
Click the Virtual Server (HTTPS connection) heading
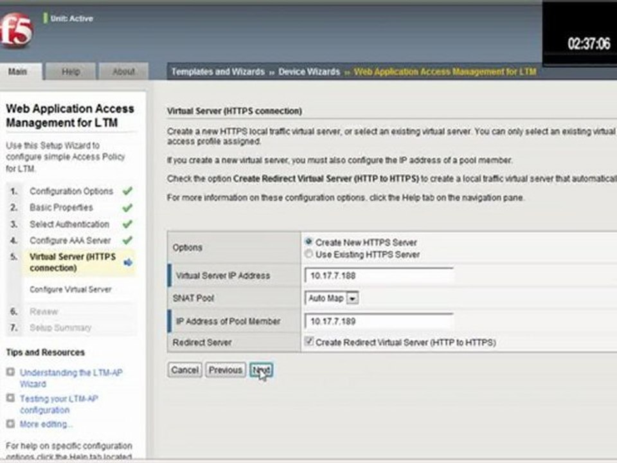235,111
